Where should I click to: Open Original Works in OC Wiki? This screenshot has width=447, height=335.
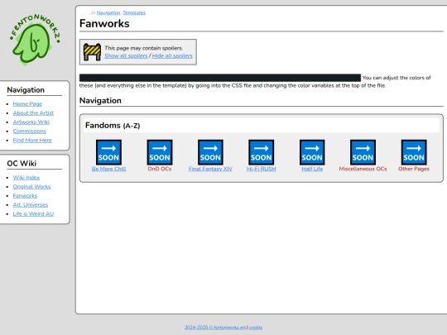coord(31,187)
